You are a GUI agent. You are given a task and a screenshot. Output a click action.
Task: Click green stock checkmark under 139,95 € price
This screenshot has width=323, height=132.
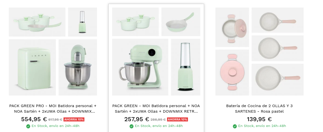235,126
